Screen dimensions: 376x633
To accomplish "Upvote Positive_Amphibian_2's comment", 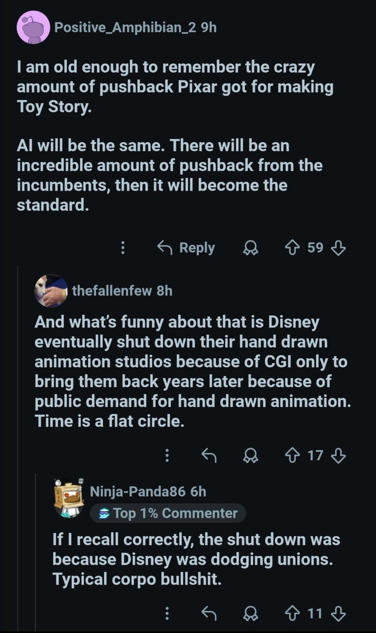I will click(292, 248).
